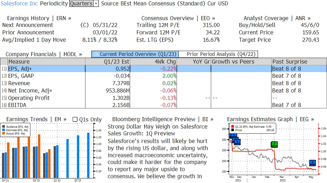Click the Next Announcement date 05/31/22
Viewport: 327px width, 183px height.
(105, 25)
